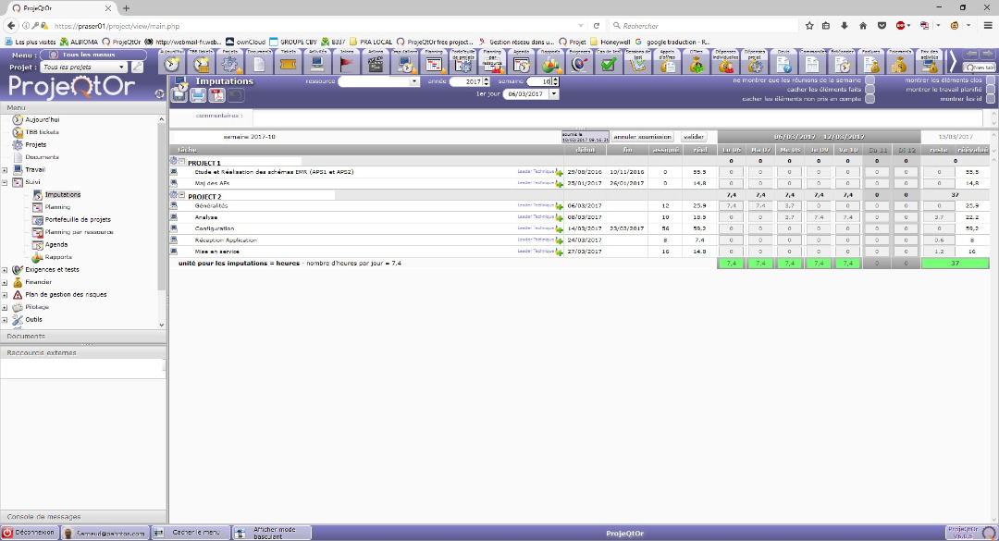Click the save imputations icon
The image size is (999, 541).
[179, 94]
